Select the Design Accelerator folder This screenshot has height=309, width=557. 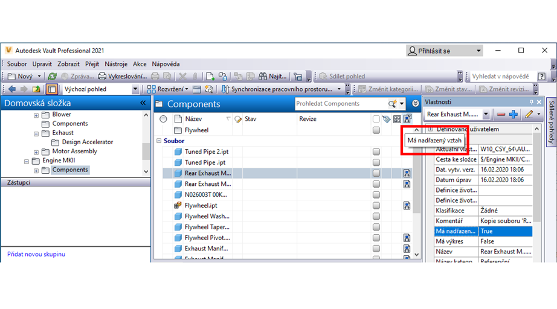tap(88, 142)
